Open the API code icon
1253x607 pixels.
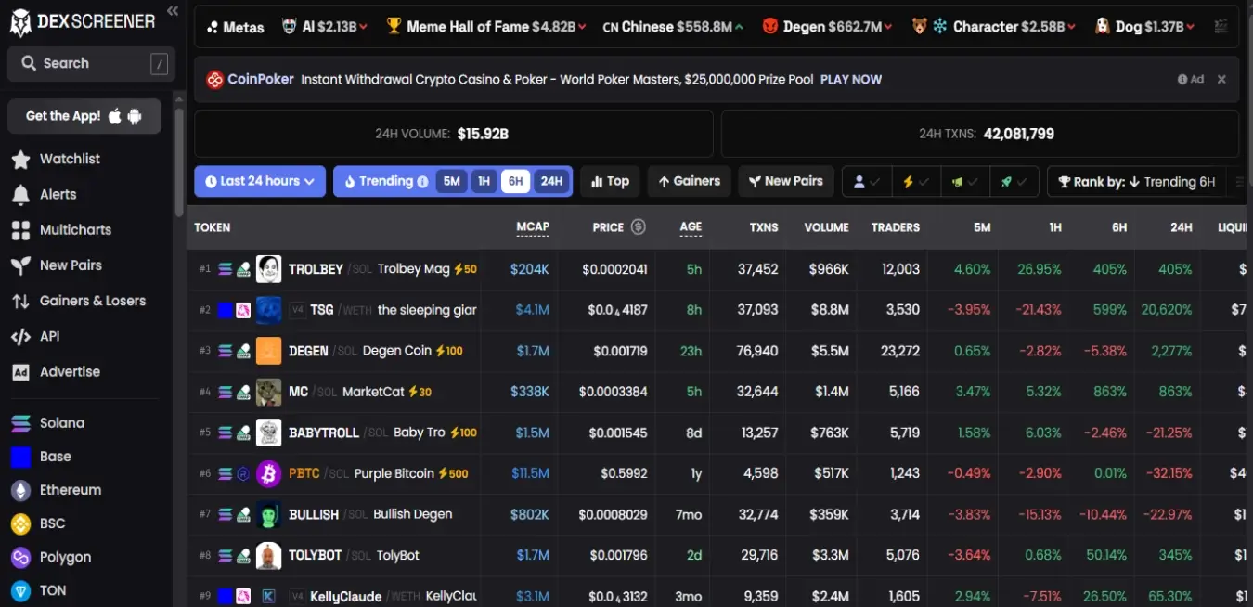(20, 337)
